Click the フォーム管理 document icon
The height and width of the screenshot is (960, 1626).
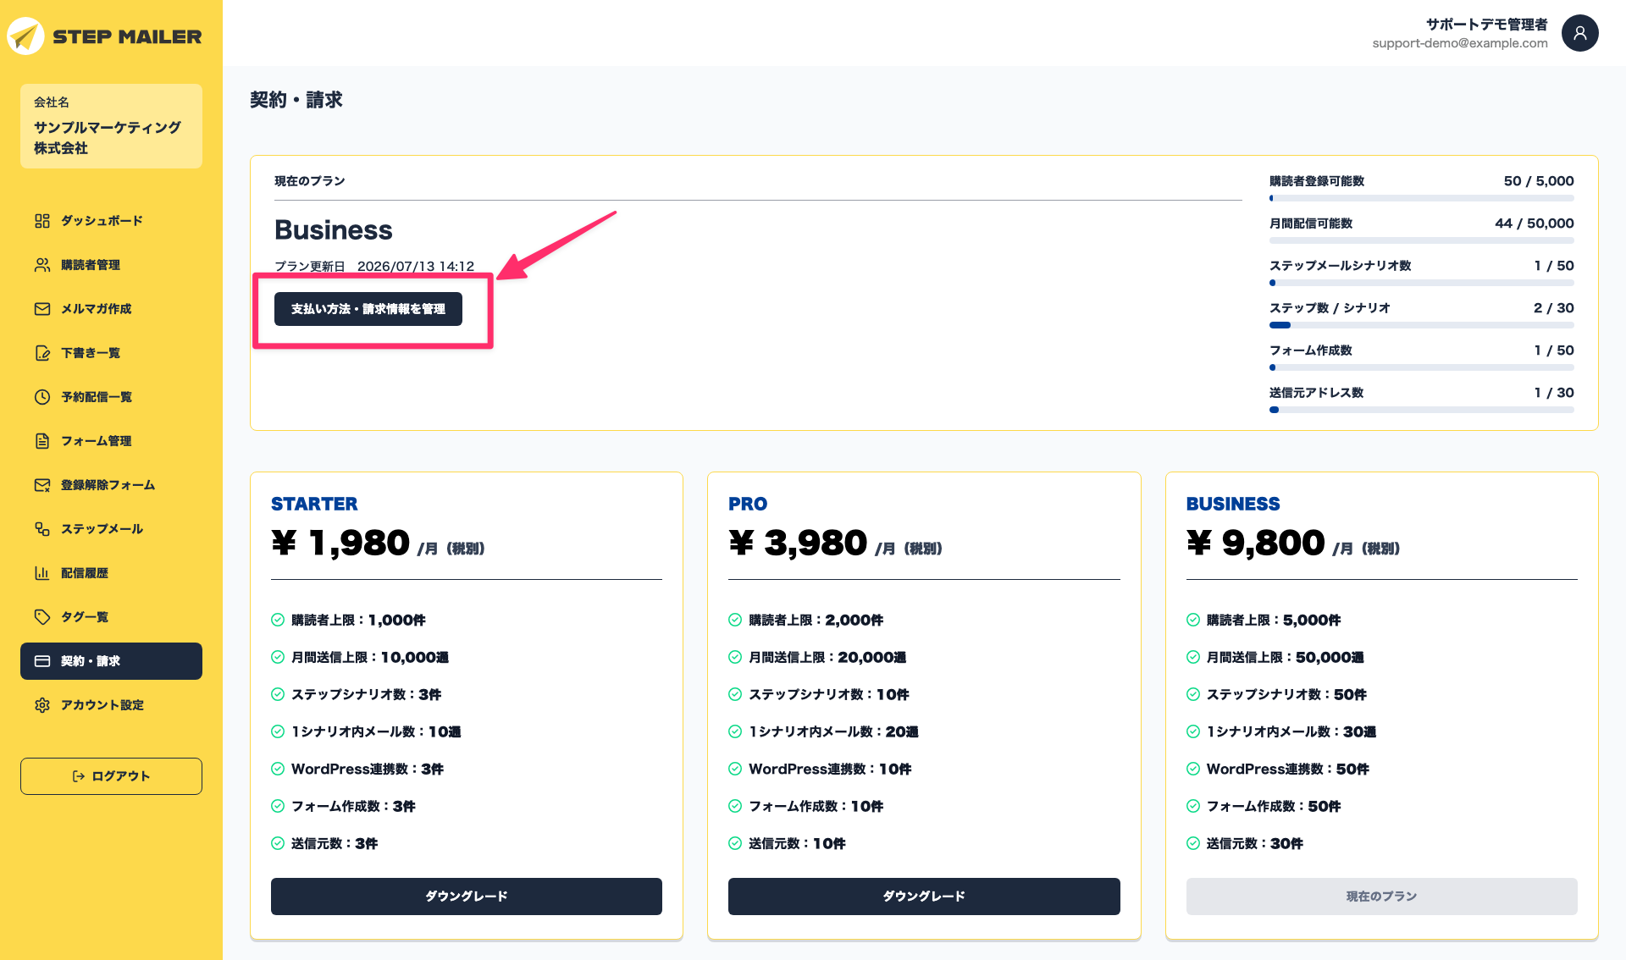[x=42, y=441]
